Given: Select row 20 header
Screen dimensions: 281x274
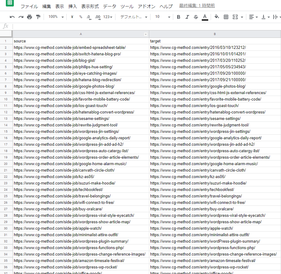Looking at the screenshot, I should click(6, 164).
